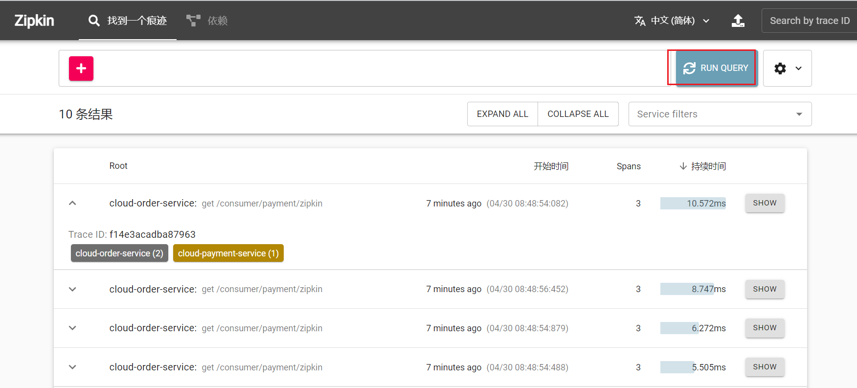
Task: Open the language selector 中文 (简体)
Action: point(672,21)
